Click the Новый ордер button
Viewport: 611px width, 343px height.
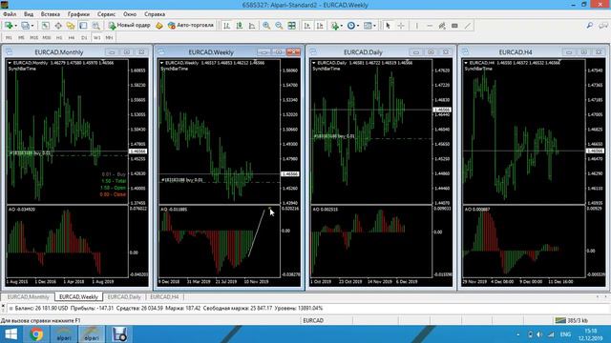[x=130, y=26]
